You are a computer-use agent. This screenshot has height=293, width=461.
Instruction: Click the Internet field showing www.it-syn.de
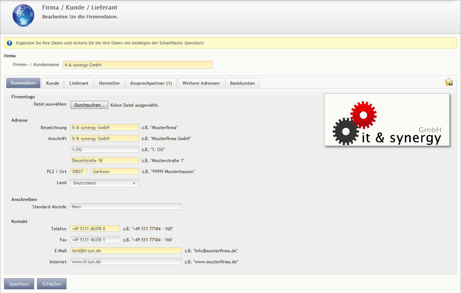click(x=126, y=262)
